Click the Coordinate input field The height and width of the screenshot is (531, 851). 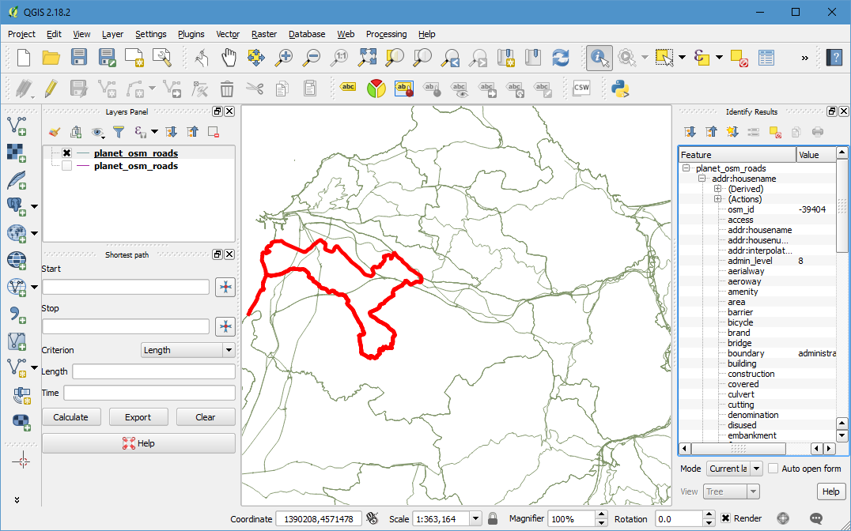319,519
